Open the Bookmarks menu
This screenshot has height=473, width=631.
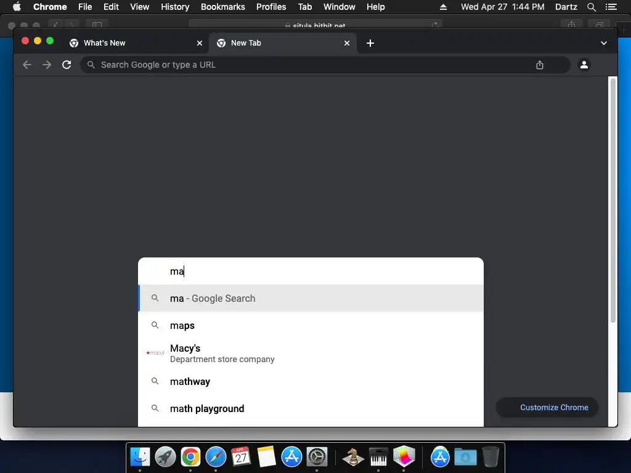[x=223, y=7]
